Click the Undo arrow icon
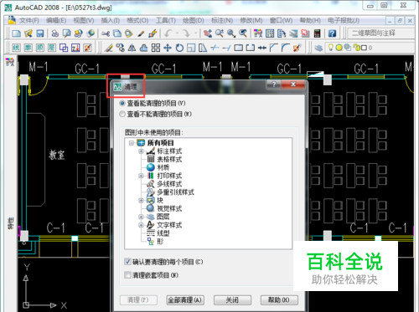This screenshot has height=312, width=419. [x=168, y=33]
